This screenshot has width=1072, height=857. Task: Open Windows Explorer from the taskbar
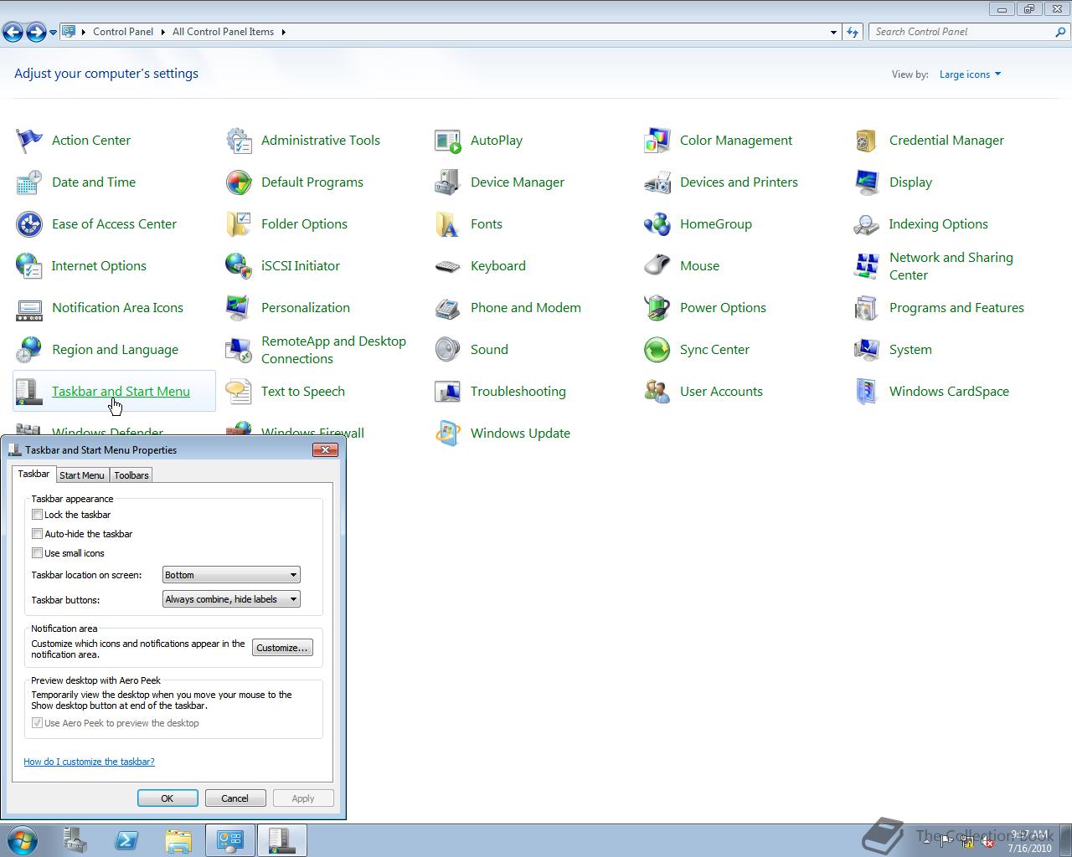click(178, 840)
